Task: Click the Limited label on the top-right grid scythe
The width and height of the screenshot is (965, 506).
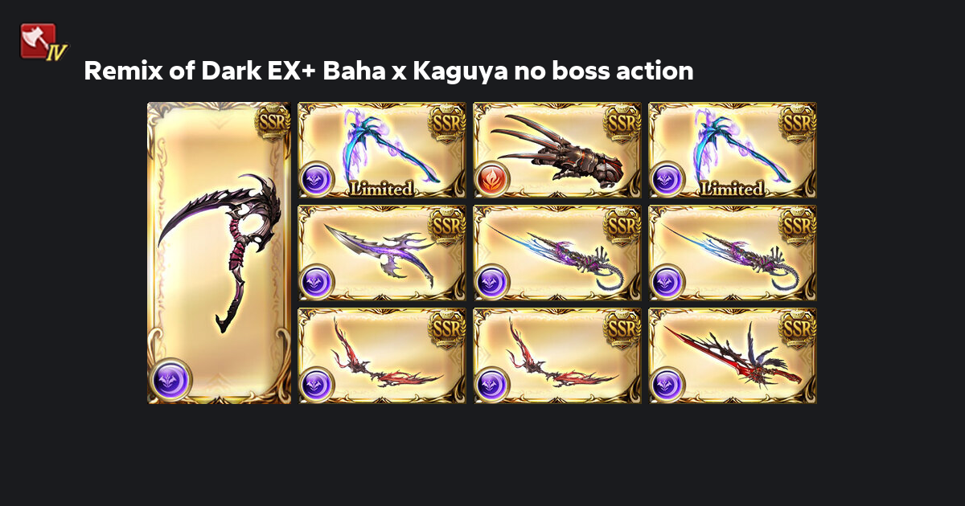Action: [x=732, y=189]
